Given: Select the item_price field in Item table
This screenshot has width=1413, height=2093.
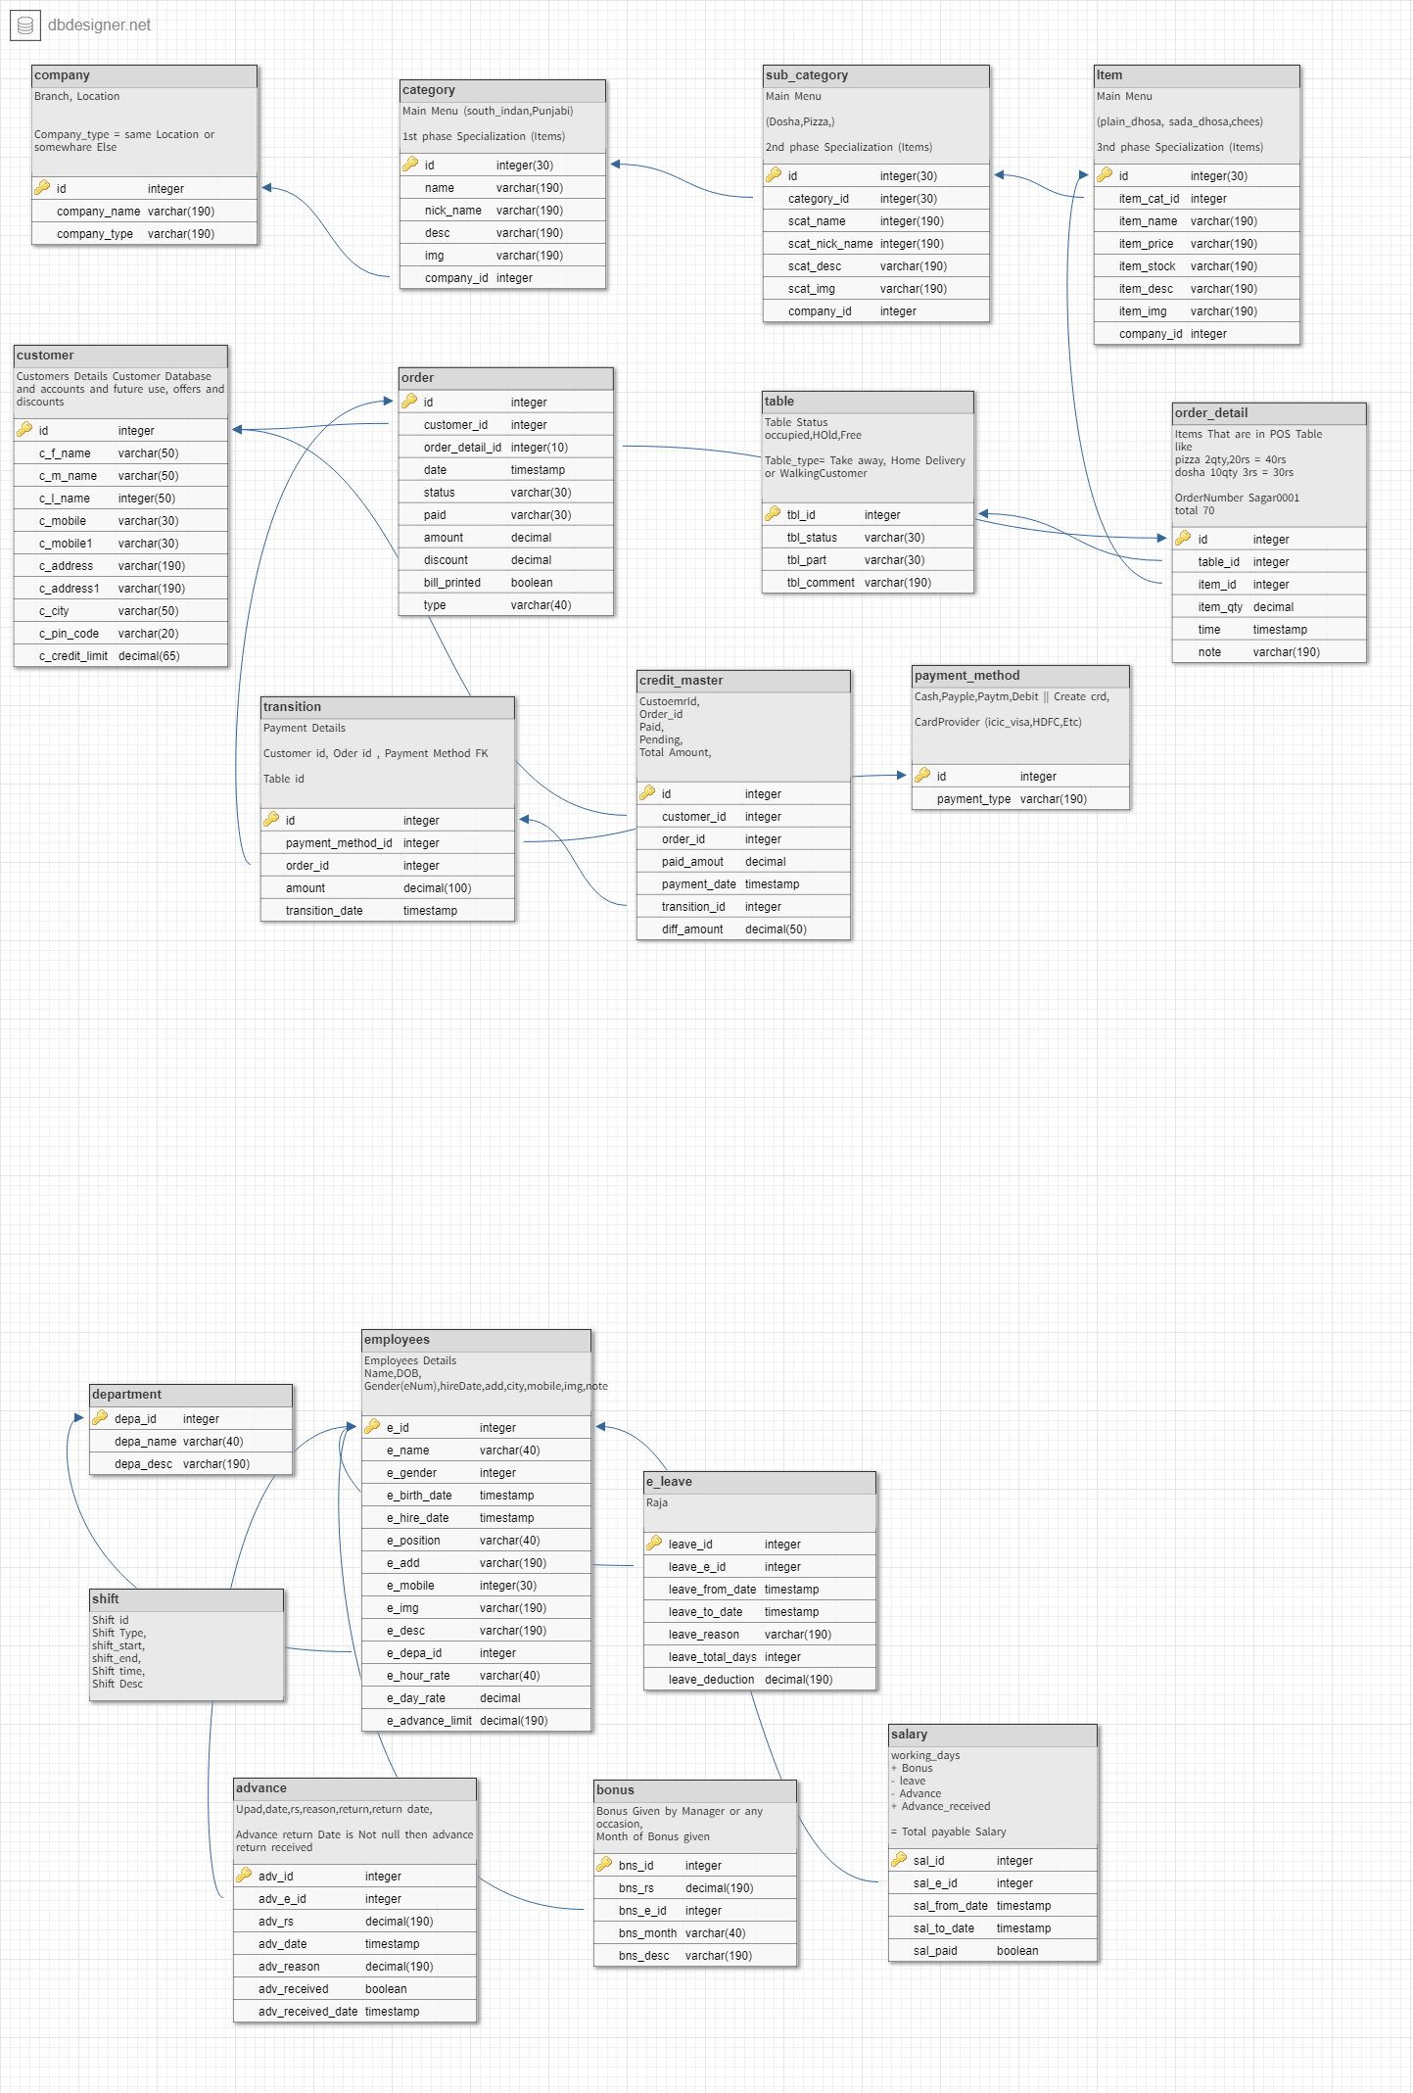Looking at the screenshot, I should coord(1196,244).
